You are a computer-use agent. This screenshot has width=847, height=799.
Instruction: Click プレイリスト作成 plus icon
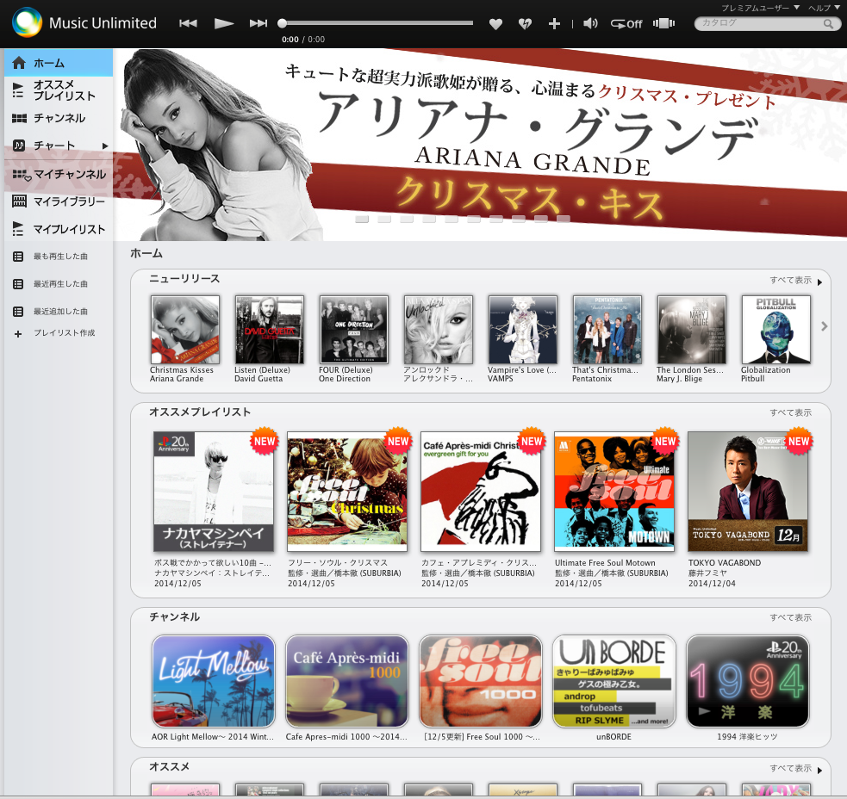[18, 334]
